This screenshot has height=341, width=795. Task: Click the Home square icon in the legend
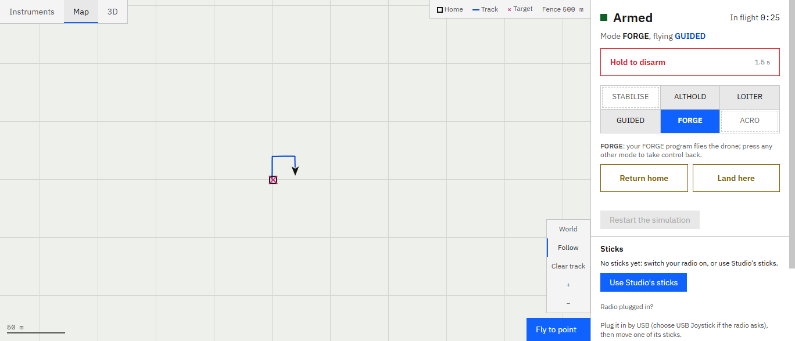(x=440, y=10)
